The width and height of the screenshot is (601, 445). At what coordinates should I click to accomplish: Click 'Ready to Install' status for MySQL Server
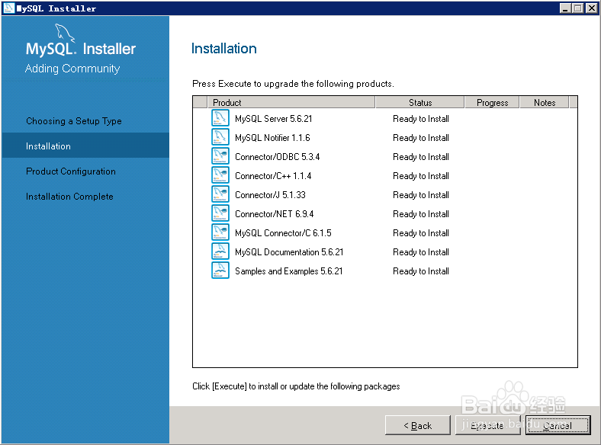coord(421,119)
